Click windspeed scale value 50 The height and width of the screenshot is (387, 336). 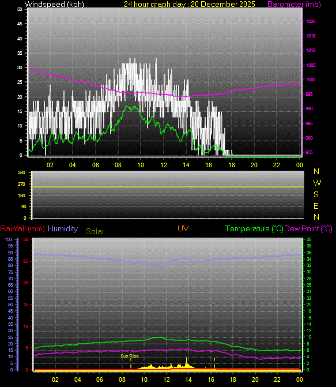(x=20, y=9)
